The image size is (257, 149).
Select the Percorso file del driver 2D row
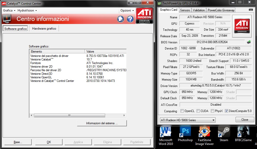point(78,70)
